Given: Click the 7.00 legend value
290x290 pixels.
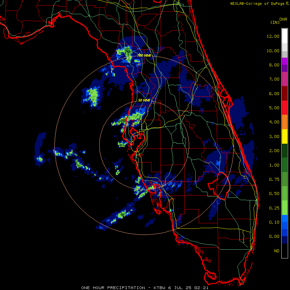Looking at the screenshot, I should pos(274,79).
